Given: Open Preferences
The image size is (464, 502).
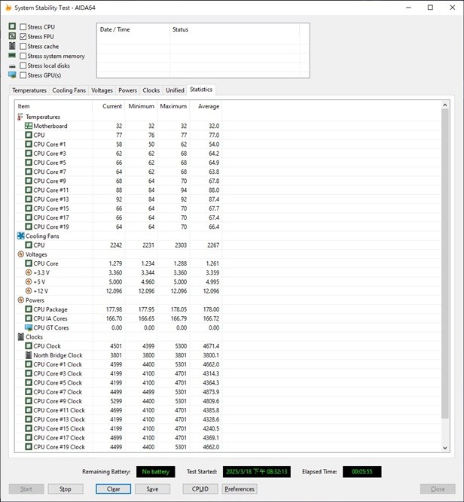Looking at the screenshot, I should point(240,489).
